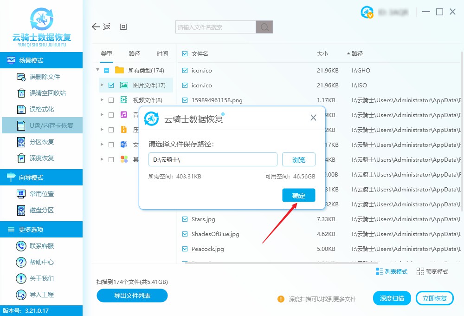The height and width of the screenshot is (316, 464).
Task: Click the 视频文件 film icon
Action: pos(124,100)
